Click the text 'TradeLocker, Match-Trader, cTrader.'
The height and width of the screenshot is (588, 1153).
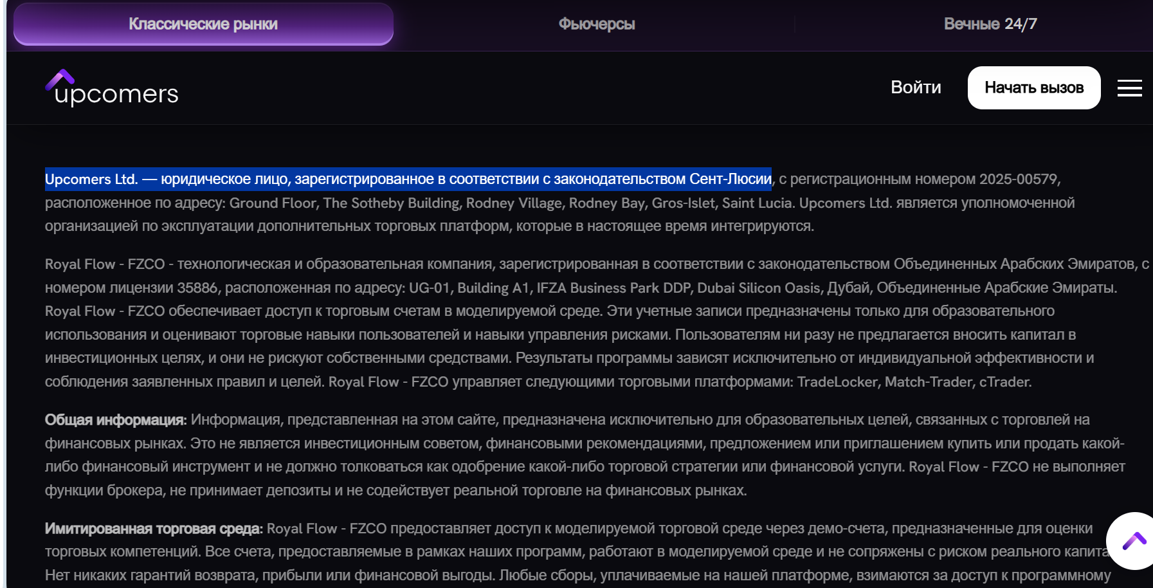914,382
